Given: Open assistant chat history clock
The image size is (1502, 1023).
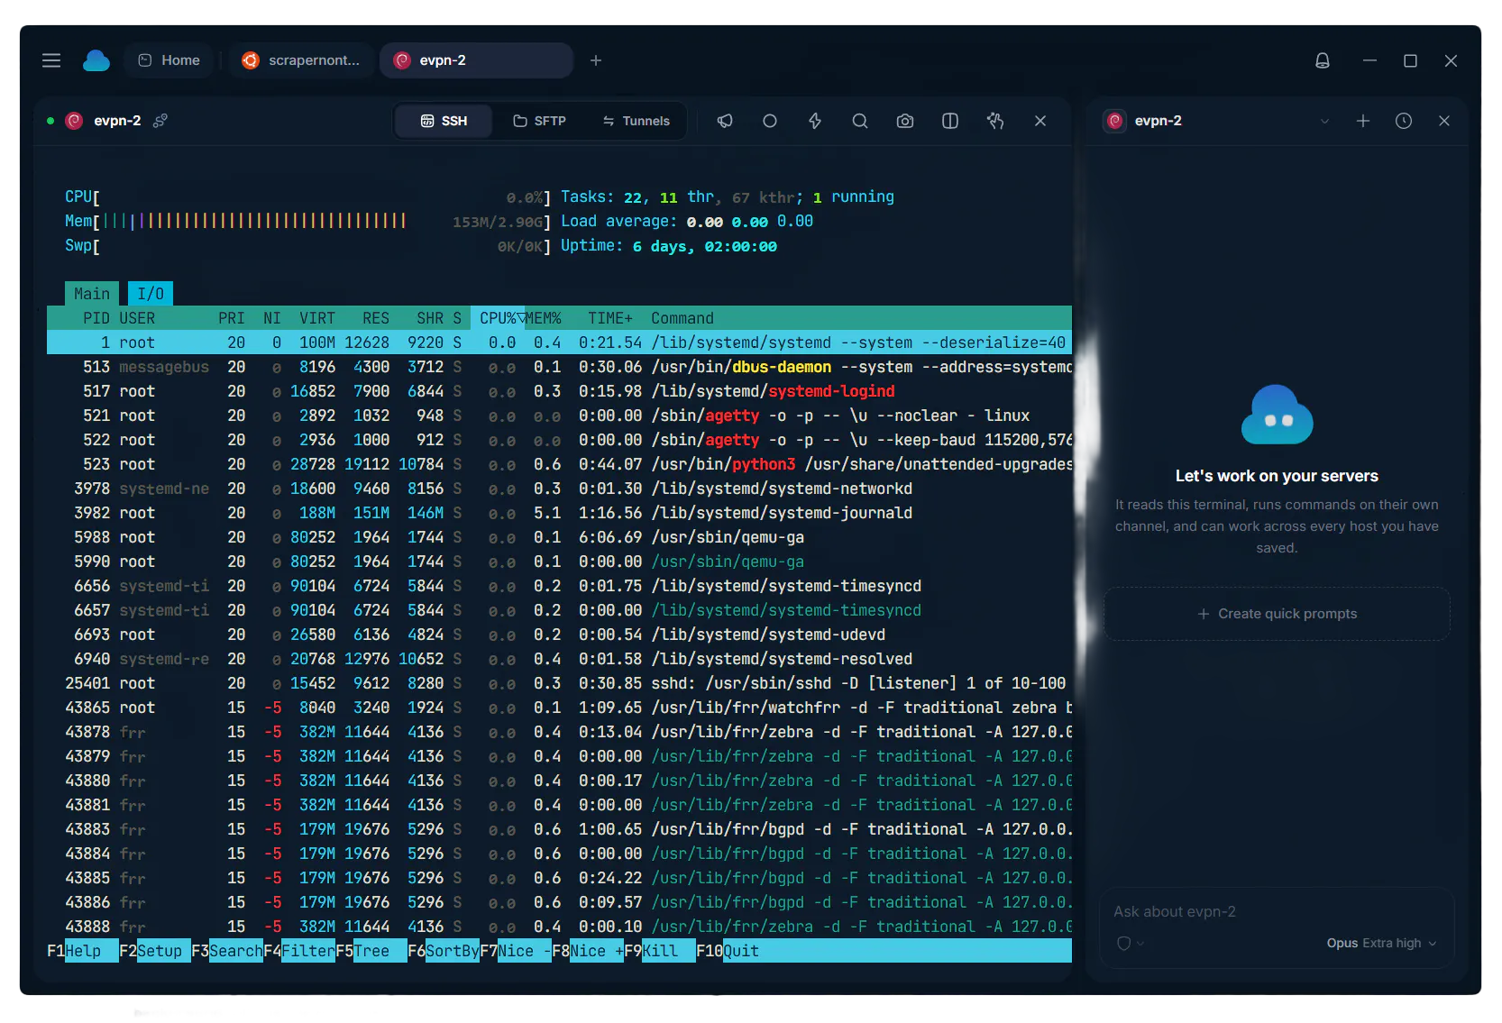Looking at the screenshot, I should click(1404, 121).
